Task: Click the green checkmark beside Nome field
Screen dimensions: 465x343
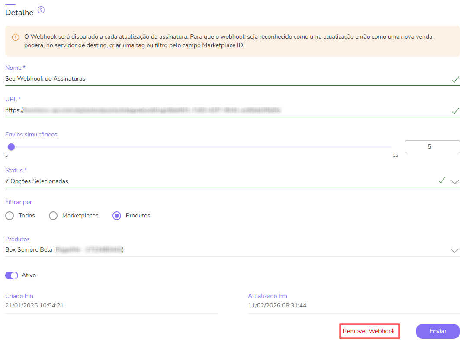Action: [455, 80]
